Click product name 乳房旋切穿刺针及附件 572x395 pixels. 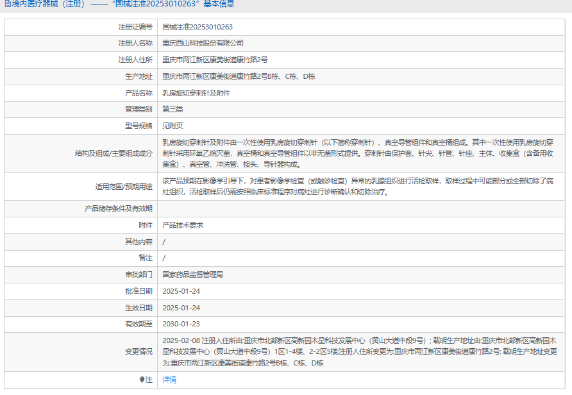coord(196,93)
